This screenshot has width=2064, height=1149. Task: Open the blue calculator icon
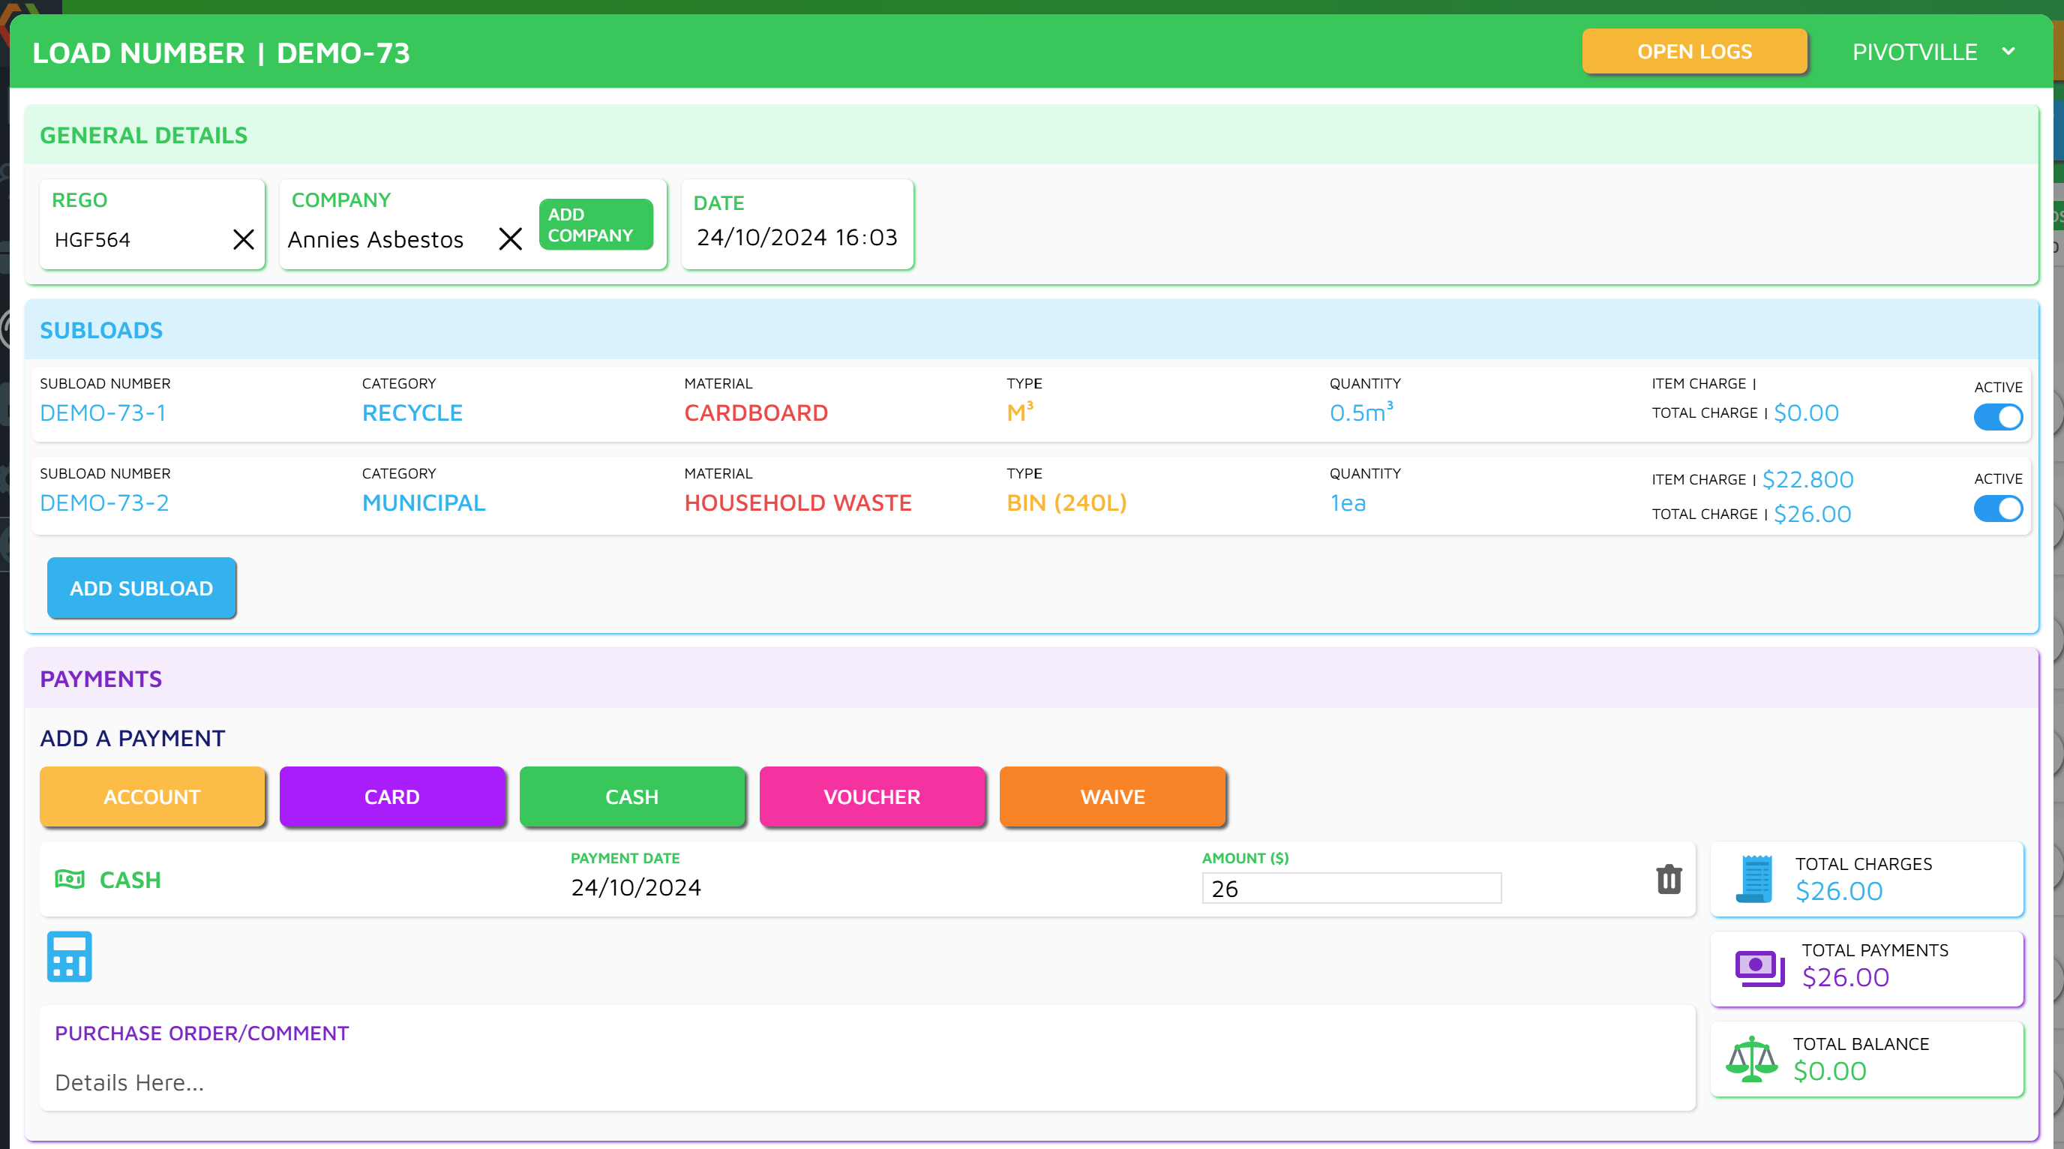(x=70, y=956)
